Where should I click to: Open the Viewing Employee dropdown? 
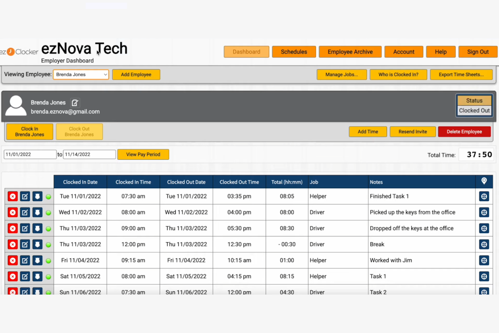[81, 75]
